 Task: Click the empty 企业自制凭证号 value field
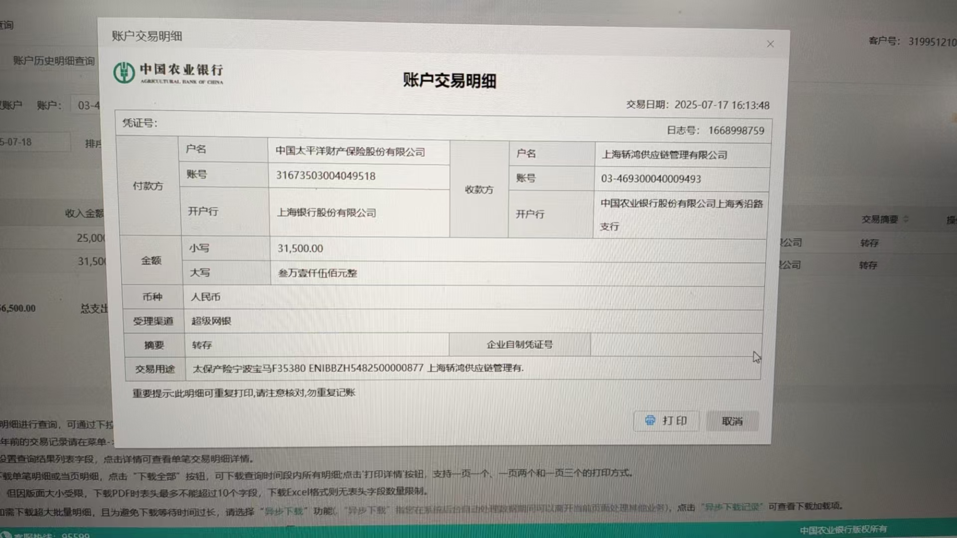pos(675,345)
